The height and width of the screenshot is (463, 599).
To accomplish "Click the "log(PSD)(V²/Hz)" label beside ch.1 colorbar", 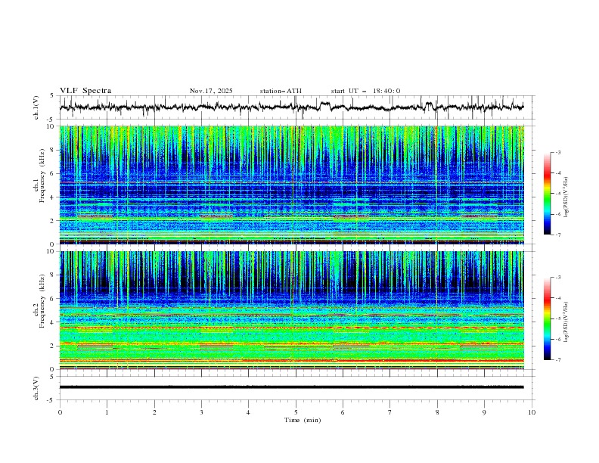I will point(566,197).
